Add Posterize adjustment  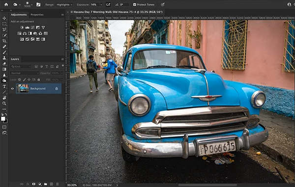(27, 39)
